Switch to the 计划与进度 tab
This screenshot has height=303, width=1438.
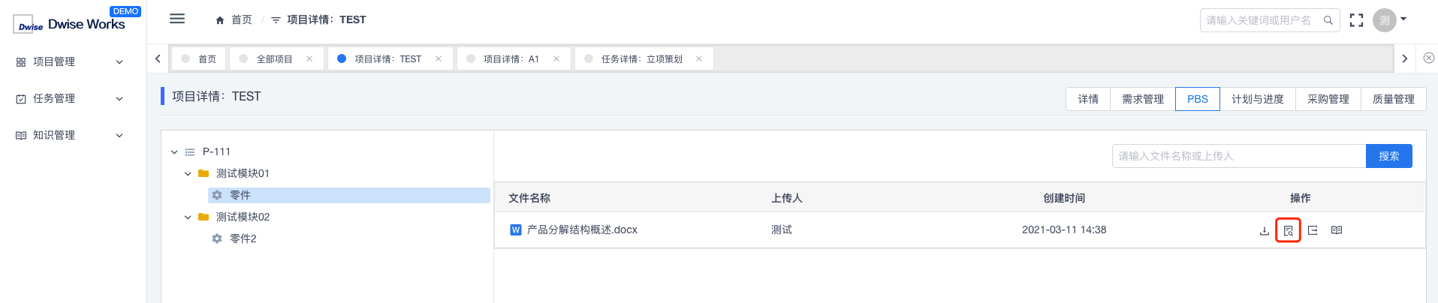[x=1258, y=99]
